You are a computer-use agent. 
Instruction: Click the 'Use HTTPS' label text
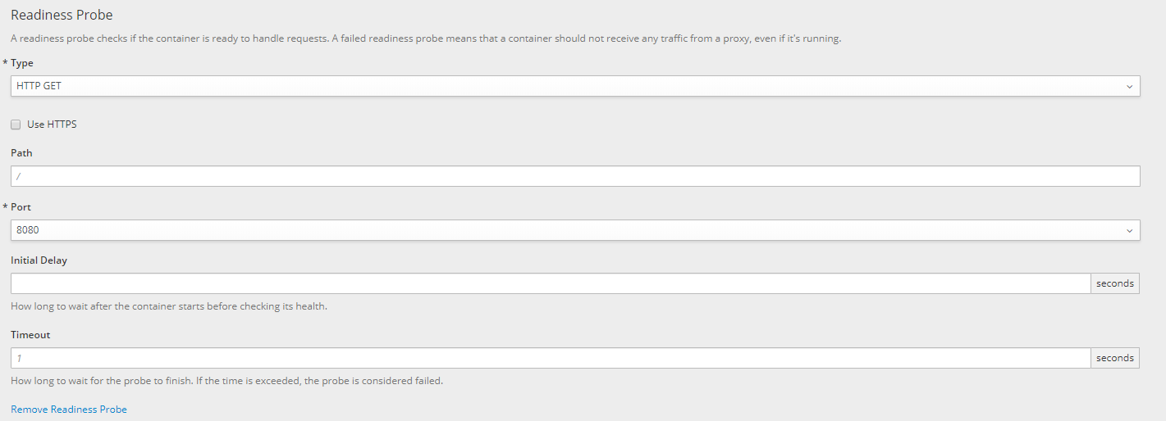[52, 124]
